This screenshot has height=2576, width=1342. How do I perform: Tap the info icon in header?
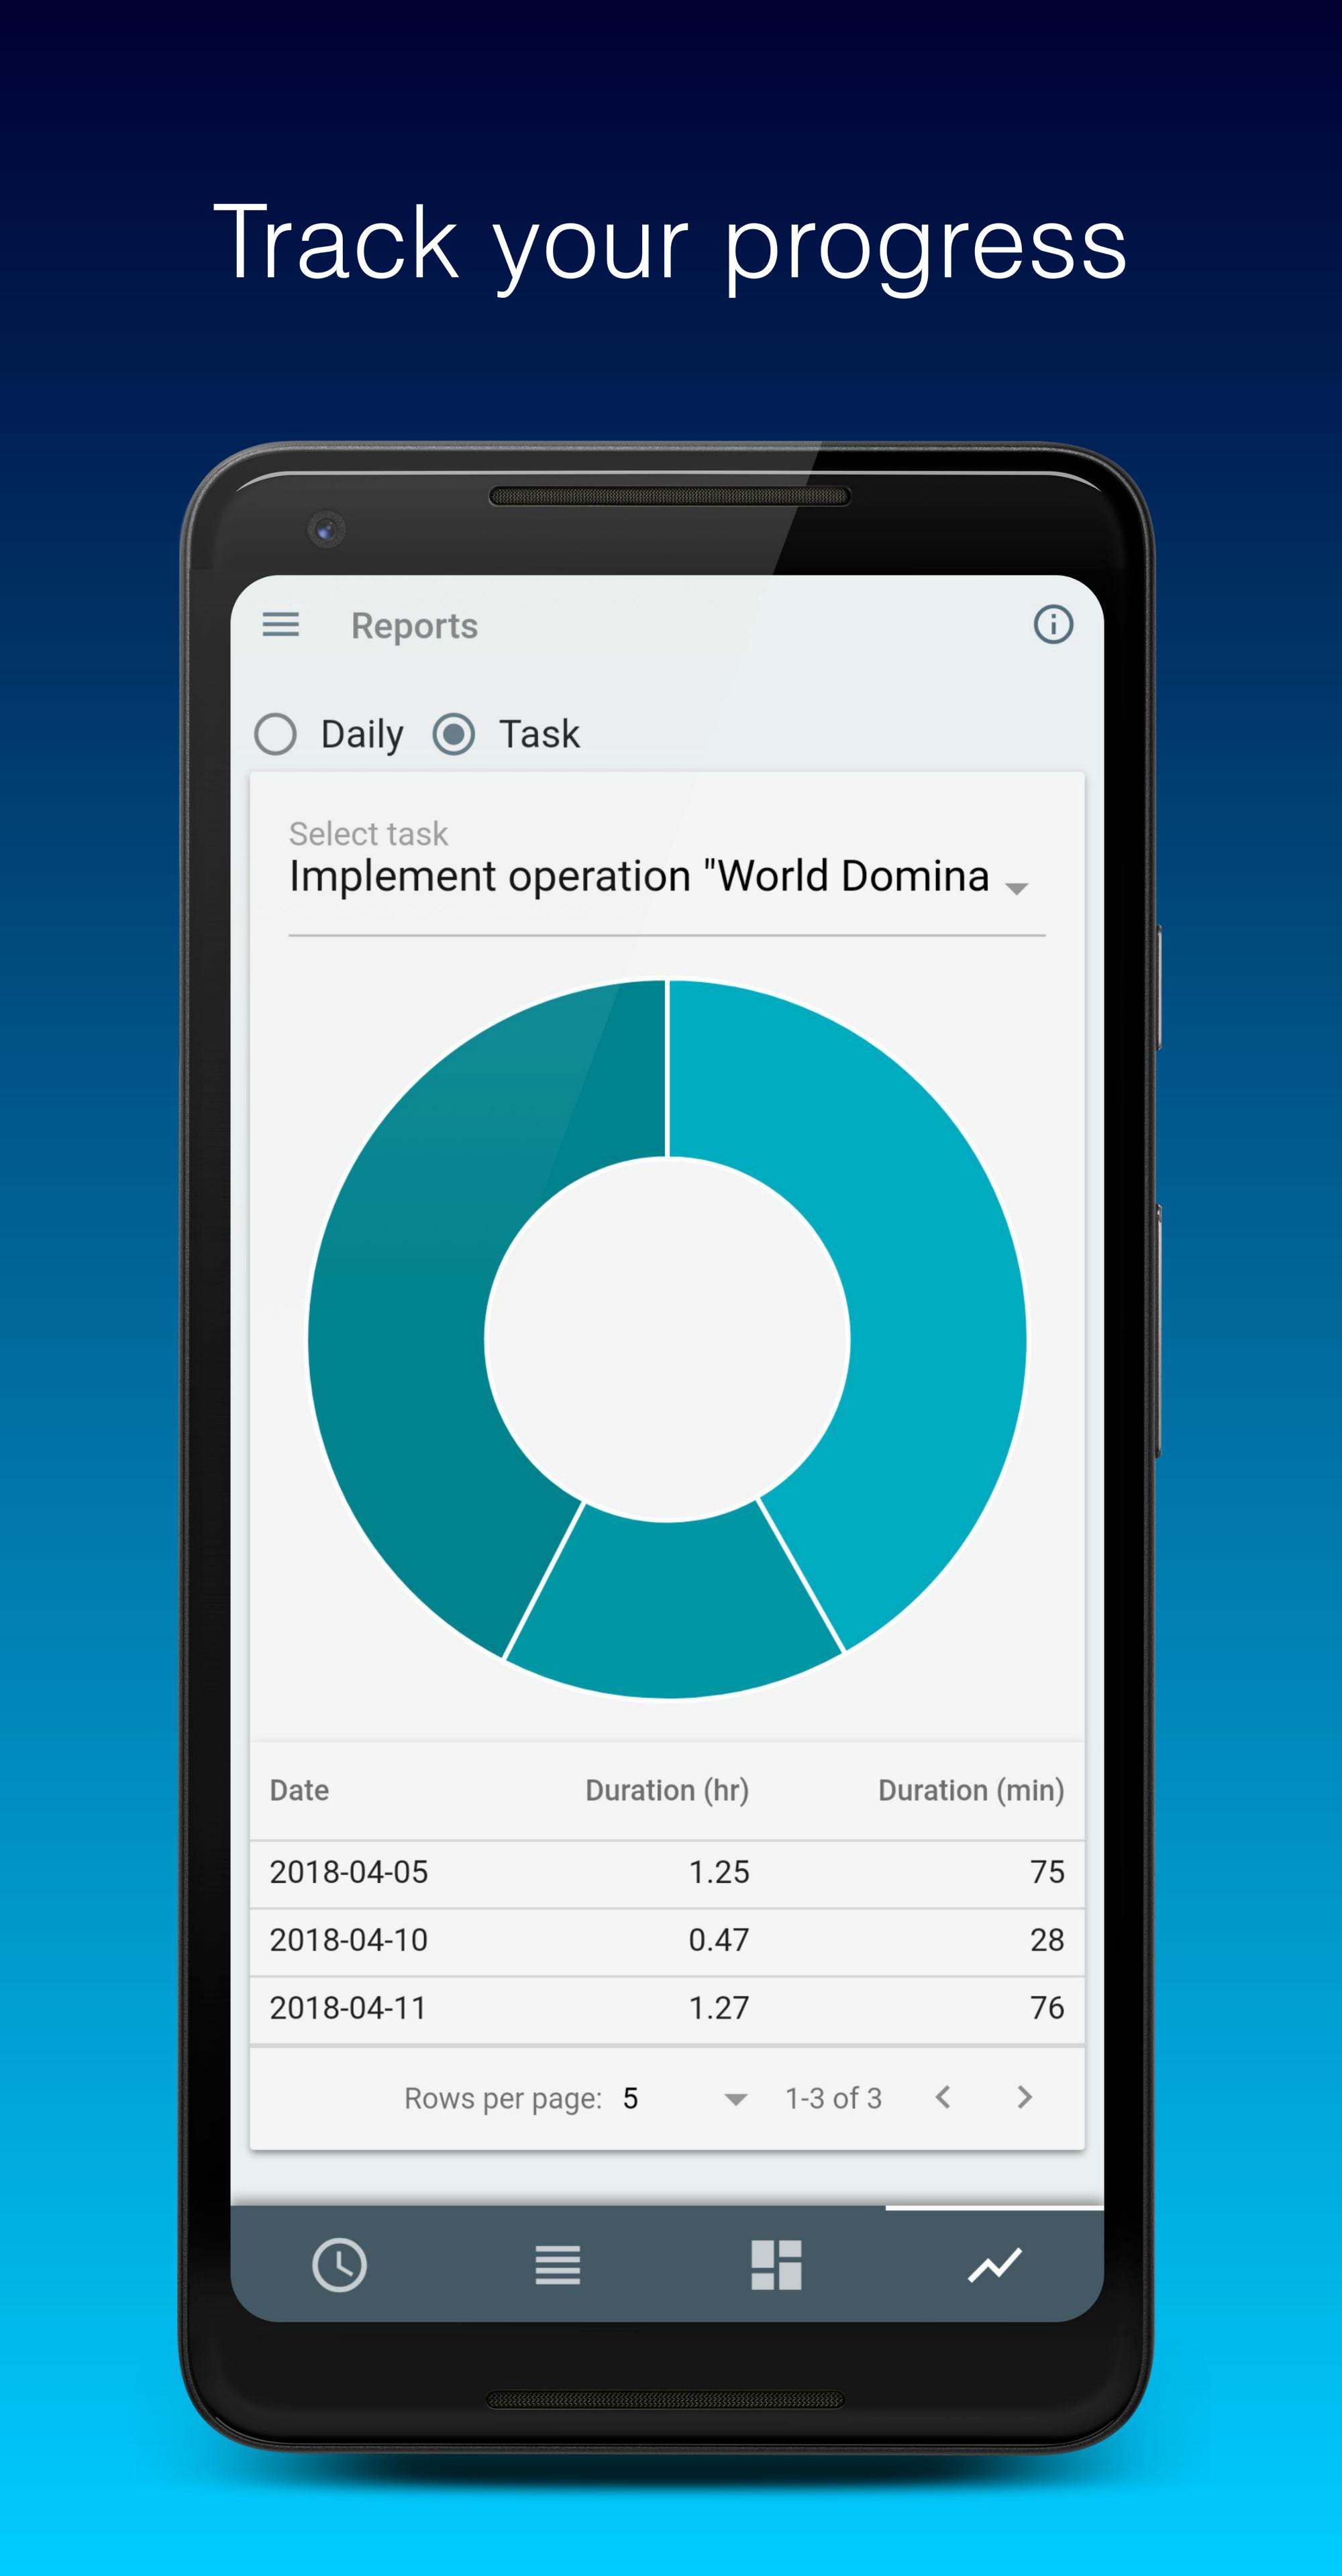coord(1052,625)
